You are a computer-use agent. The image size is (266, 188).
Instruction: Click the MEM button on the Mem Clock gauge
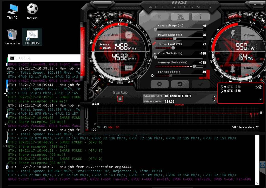[129, 68]
